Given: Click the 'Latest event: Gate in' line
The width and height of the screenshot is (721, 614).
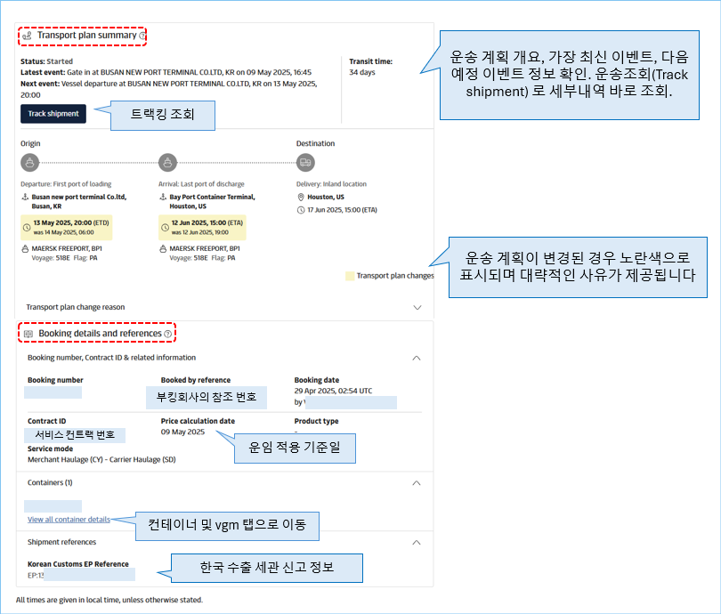Looking at the screenshot, I should click(166, 72).
